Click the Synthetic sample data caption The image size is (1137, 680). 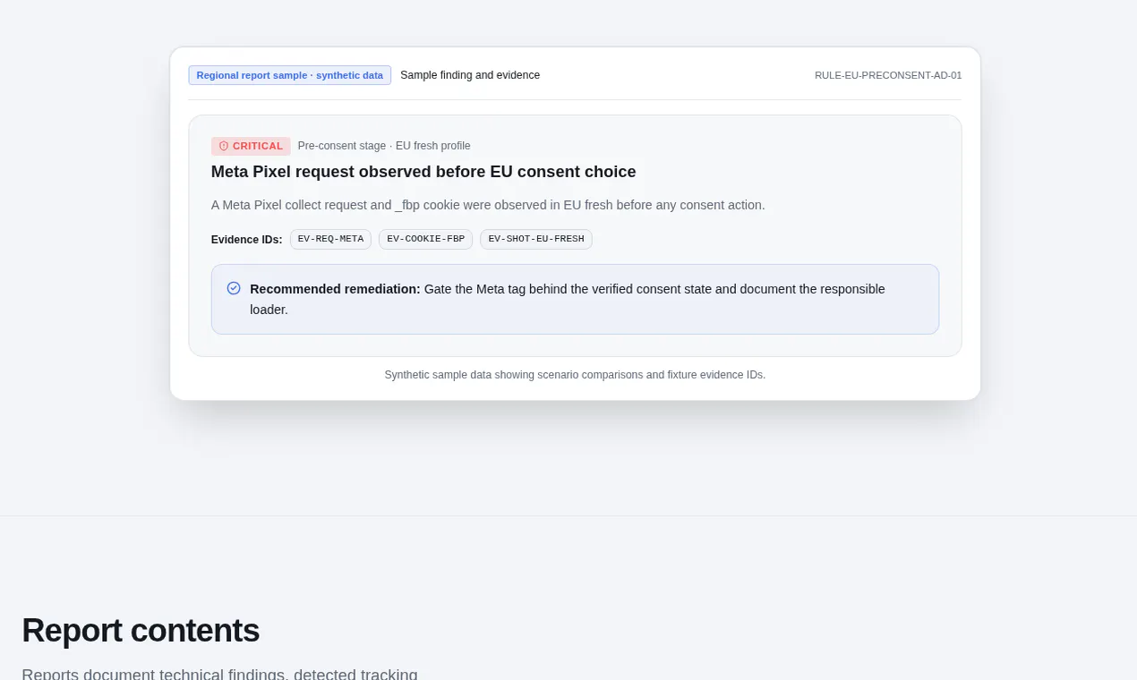(575, 375)
